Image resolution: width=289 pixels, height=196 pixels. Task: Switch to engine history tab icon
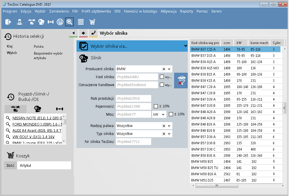point(38,109)
